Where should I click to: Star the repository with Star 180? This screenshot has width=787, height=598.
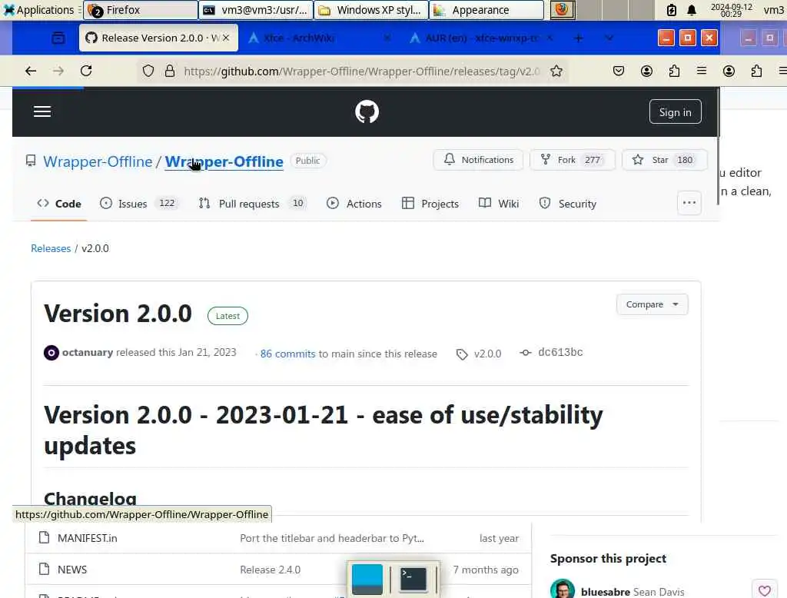pos(665,160)
